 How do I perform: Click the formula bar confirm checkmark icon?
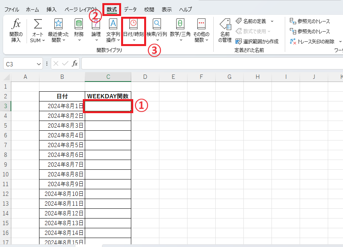(65, 64)
